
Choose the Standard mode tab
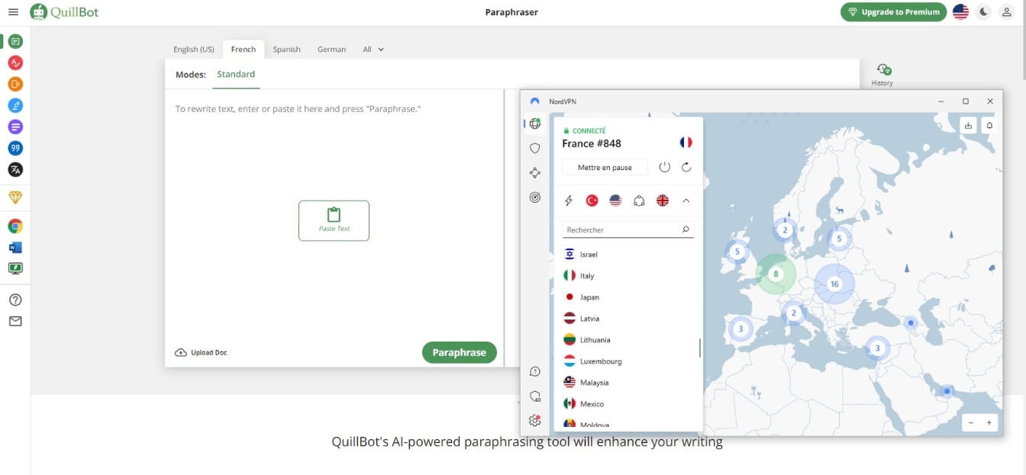tap(236, 75)
